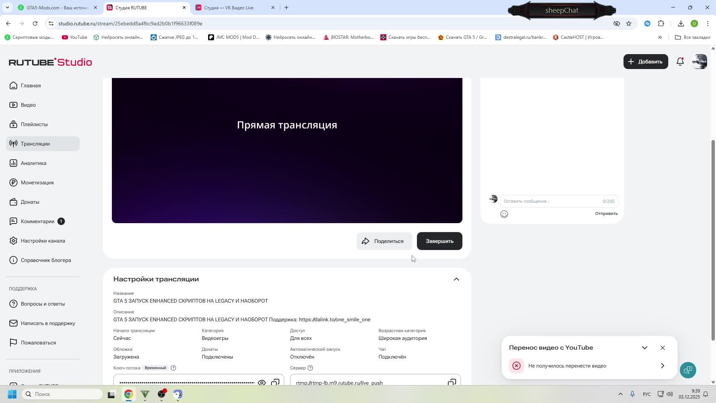The height and width of the screenshot is (403, 716).
Task: Switch to VK Видео Live browser tab
Action: coord(229,7)
